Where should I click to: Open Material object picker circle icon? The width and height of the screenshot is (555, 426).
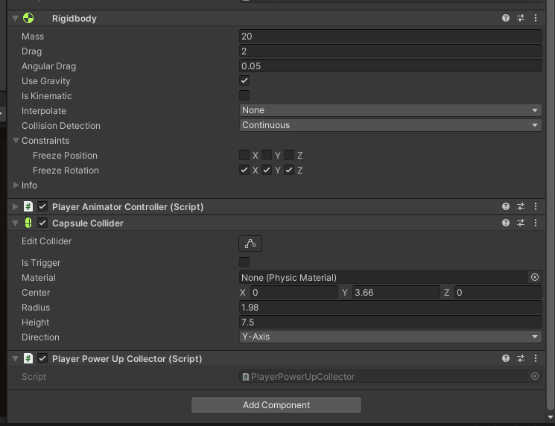click(534, 277)
